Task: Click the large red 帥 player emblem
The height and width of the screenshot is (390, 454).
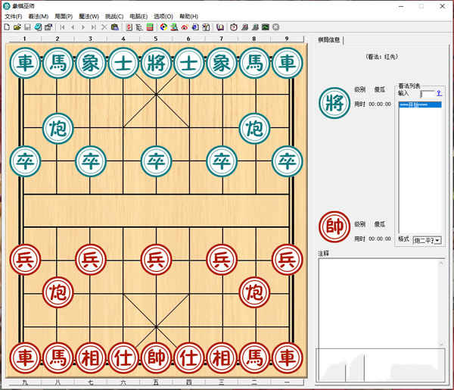Action: pos(334,227)
